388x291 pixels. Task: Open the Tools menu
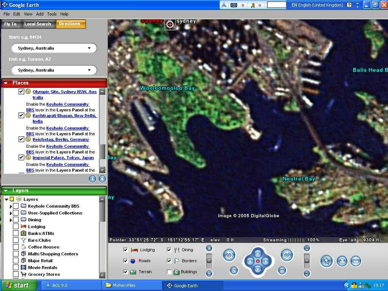(52, 14)
